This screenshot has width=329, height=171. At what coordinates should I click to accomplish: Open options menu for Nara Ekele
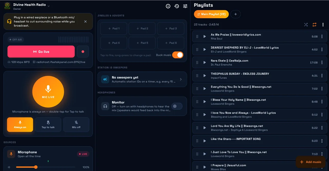pyautogui.click(x=322, y=62)
